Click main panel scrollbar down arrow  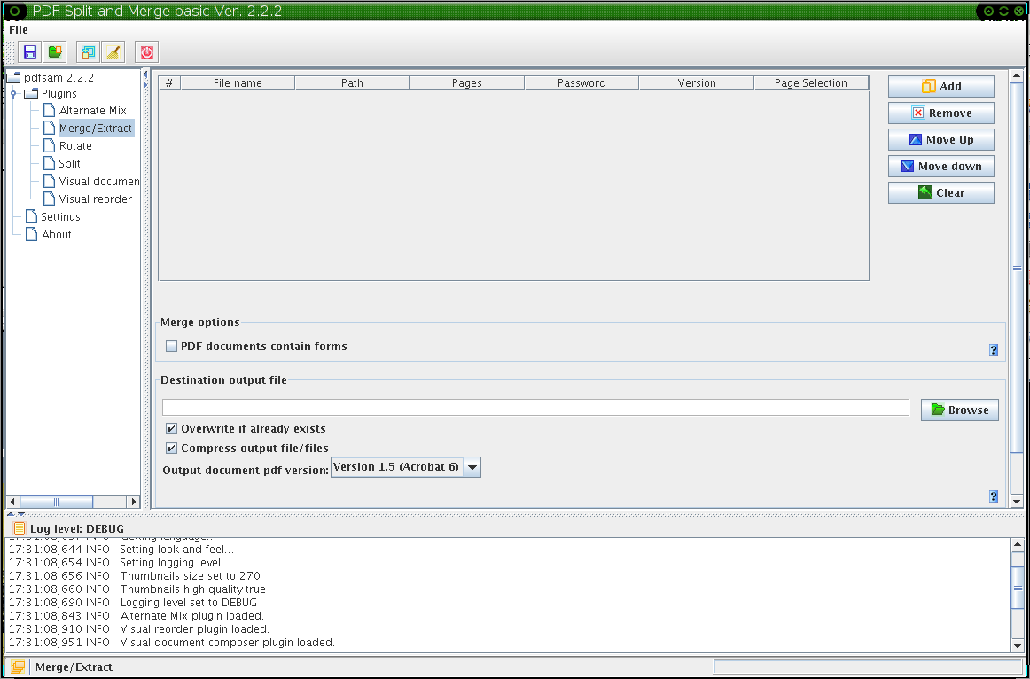pyautogui.click(x=1017, y=502)
